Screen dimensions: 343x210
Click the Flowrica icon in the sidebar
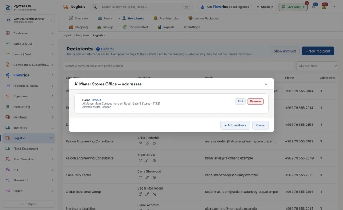click(x=8, y=75)
